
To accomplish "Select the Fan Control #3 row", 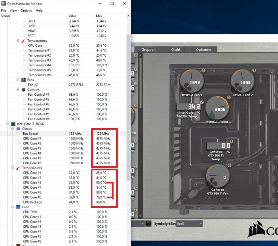I will [63, 104].
